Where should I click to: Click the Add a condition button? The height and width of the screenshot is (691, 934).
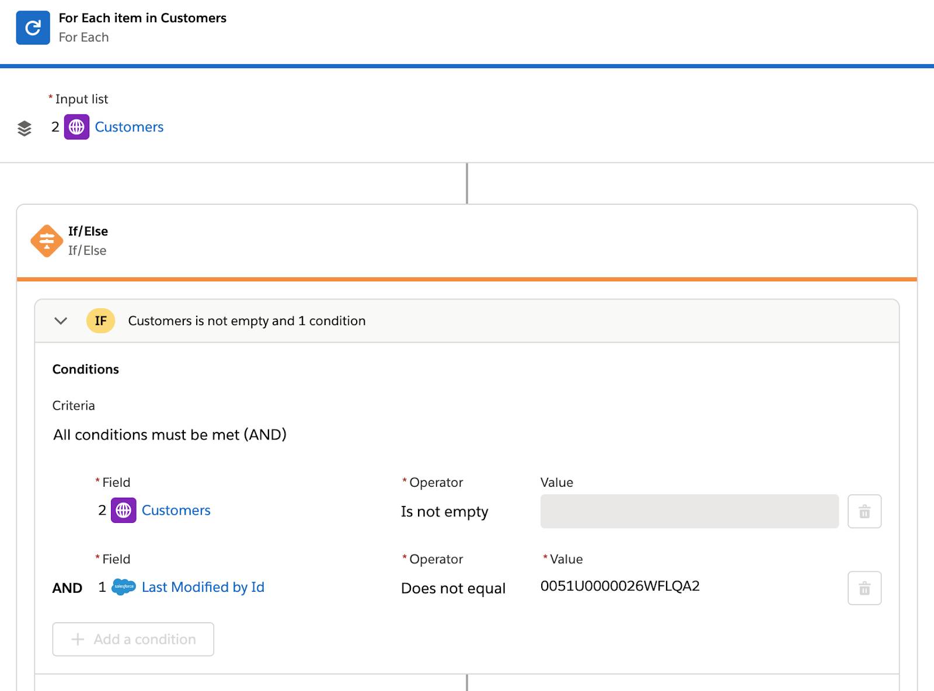click(x=133, y=639)
